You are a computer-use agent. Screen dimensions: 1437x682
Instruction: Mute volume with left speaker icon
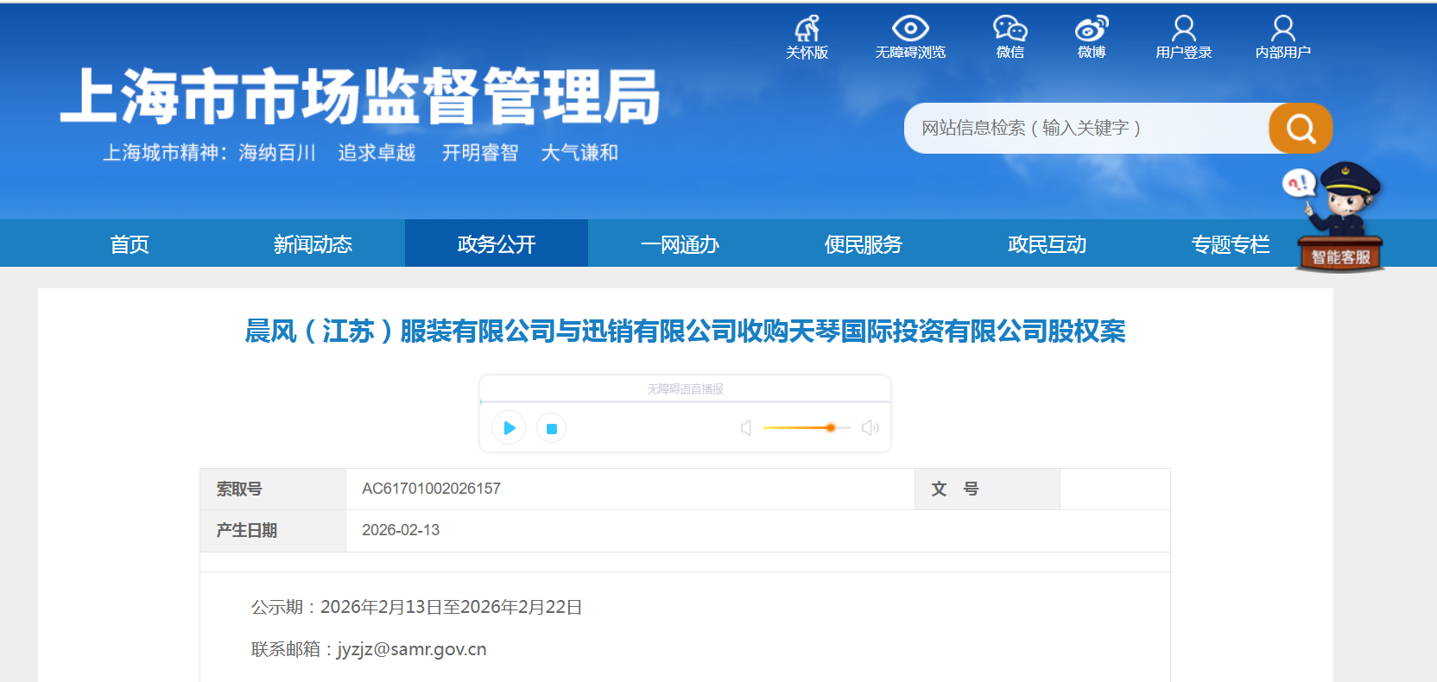pyautogui.click(x=746, y=428)
